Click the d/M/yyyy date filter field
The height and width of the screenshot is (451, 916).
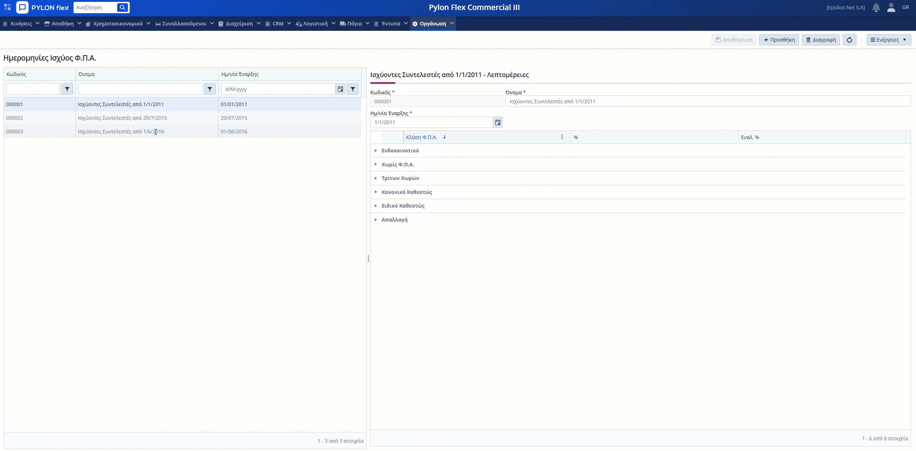point(278,89)
